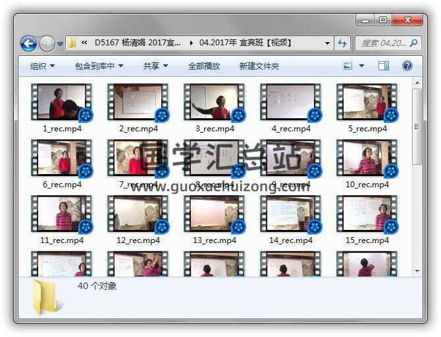This screenshot has width=441, height=337.
Task: Click the scrollbar up arrow
Action: [x=417, y=83]
